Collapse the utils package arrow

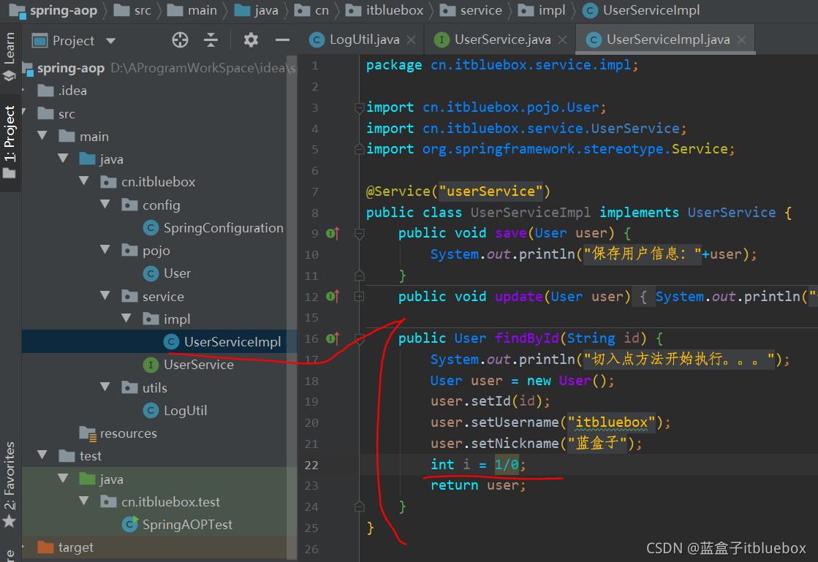pyautogui.click(x=105, y=387)
